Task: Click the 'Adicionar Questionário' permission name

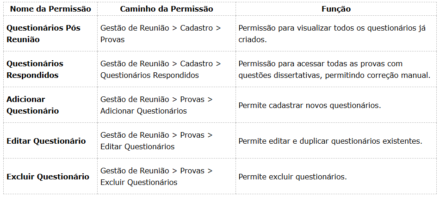Action: 32,105
